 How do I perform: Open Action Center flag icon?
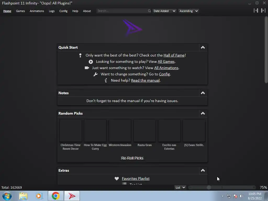[x=235, y=196]
